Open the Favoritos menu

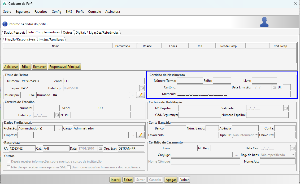point(41,12)
